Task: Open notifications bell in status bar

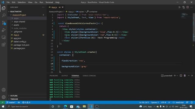Action: coord(192,102)
